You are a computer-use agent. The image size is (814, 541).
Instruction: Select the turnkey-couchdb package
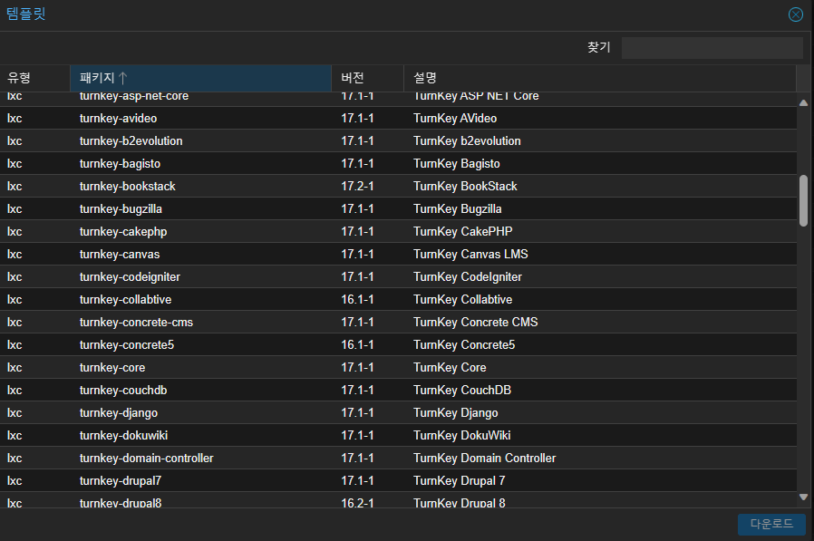coord(123,391)
